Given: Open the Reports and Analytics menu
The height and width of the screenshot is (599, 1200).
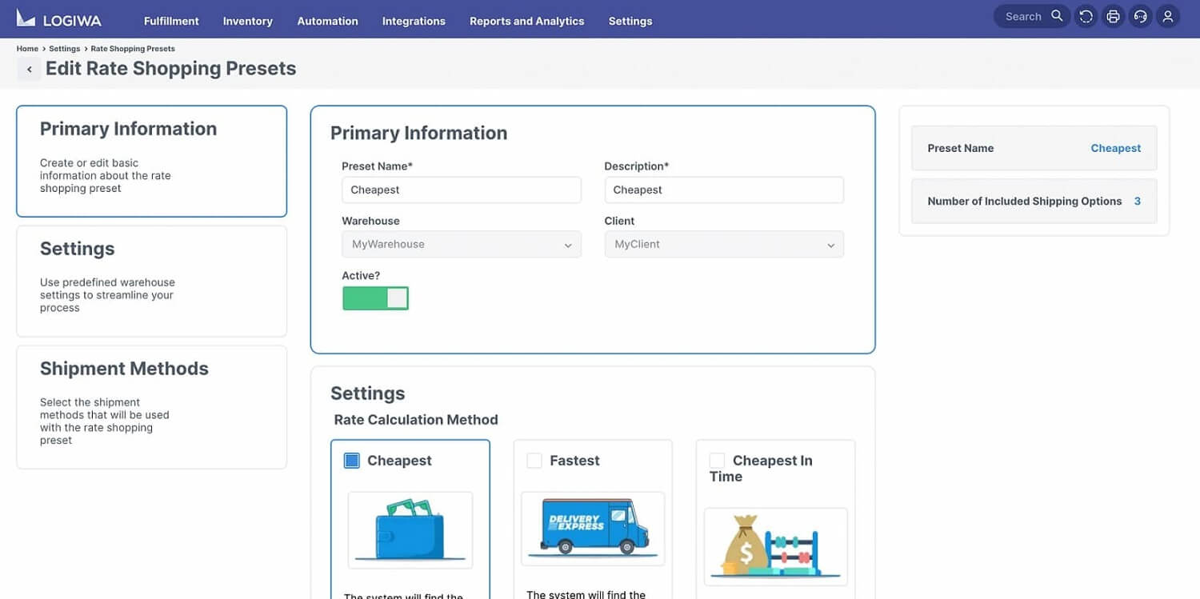Looking at the screenshot, I should [526, 22].
